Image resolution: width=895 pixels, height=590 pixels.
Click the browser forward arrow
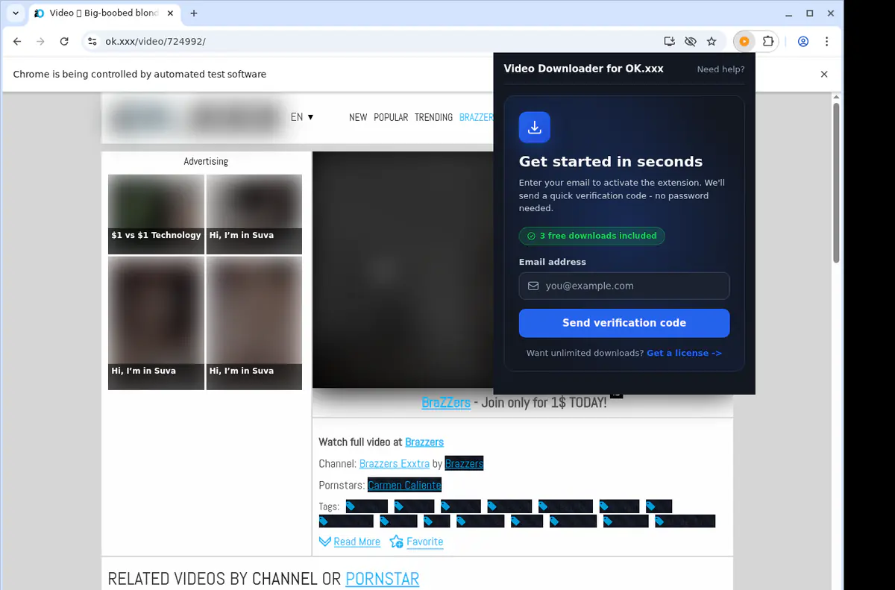pyautogui.click(x=40, y=42)
